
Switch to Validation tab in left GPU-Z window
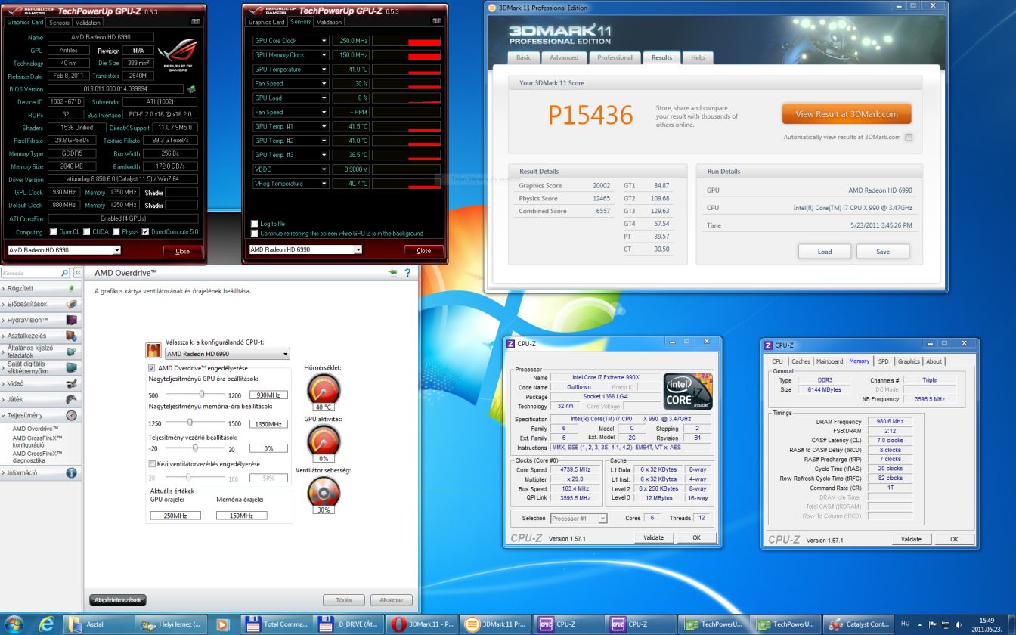tap(87, 23)
